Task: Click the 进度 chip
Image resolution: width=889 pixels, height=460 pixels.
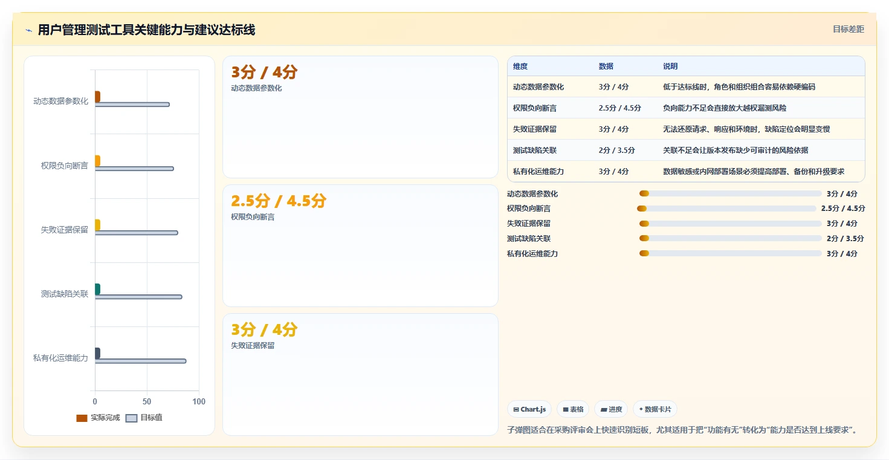Action: coord(611,409)
